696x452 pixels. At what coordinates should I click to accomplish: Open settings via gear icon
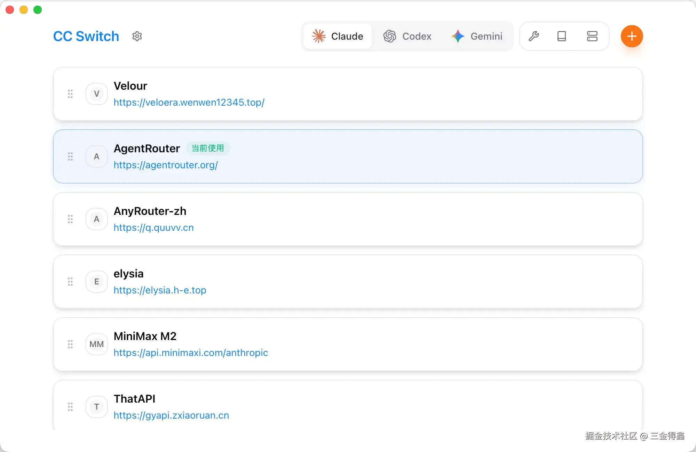point(137,36)
